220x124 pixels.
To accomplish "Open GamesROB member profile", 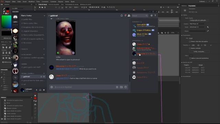I will [x=144, y=25].
